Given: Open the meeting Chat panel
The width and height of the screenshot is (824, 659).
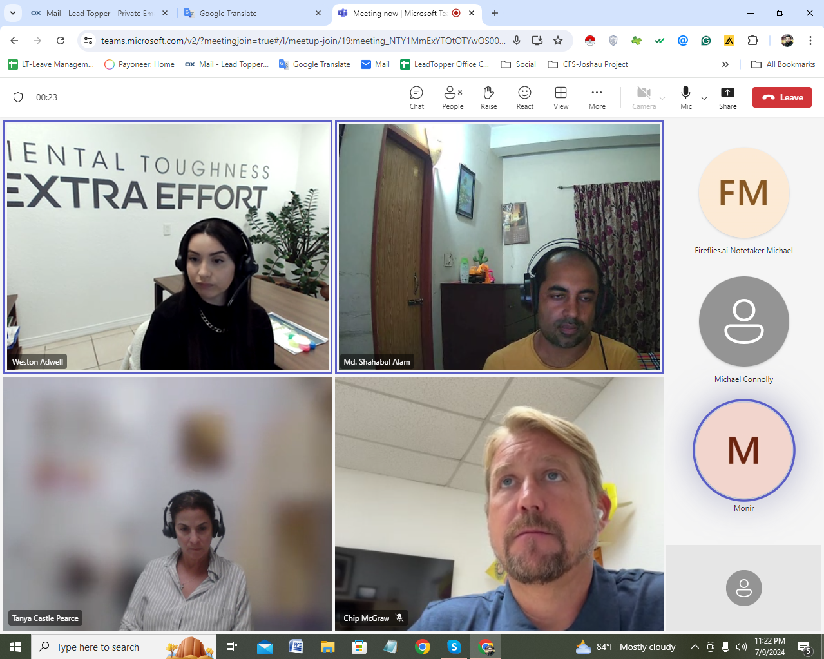Looking at the screenshot, I should [416, 97].
